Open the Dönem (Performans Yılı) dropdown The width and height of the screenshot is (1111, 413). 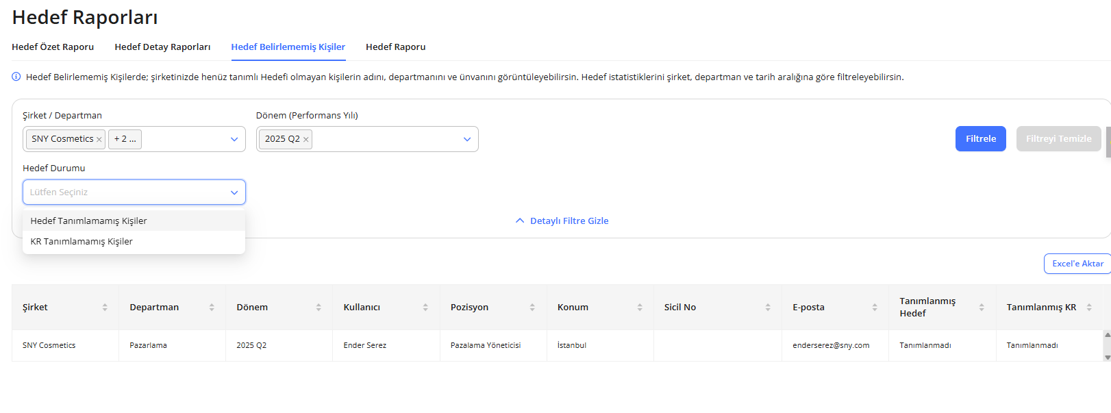tap(467, 139)
